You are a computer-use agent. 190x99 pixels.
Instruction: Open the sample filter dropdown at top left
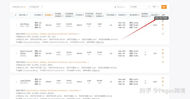point(35,7)
